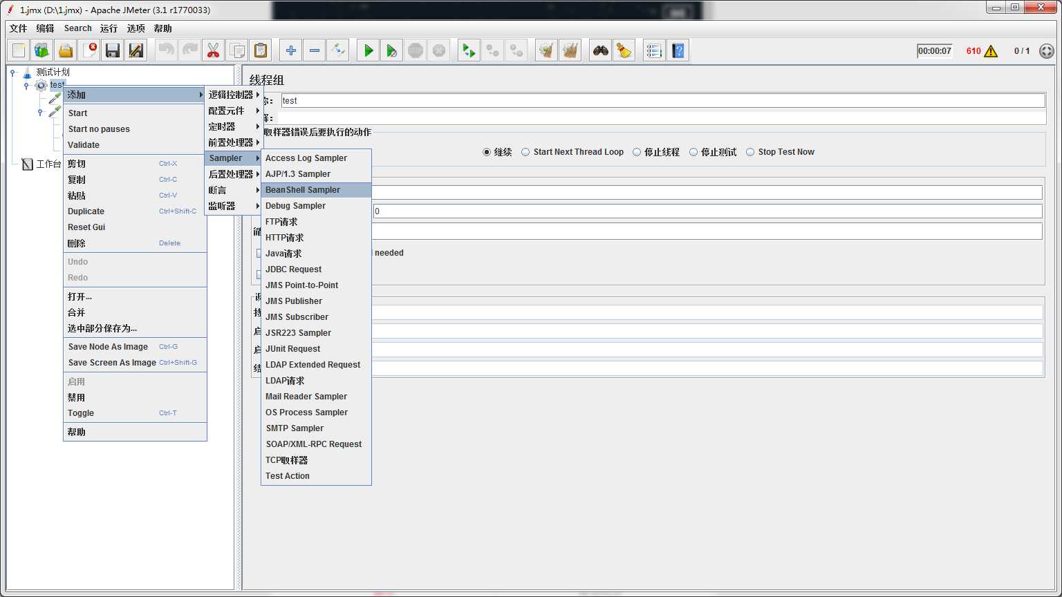This screenshot has width=1062, height=597.
Task: Click the clipboard Paste toolbar icon
Action: pyautogui.click(x=261, y=50)
